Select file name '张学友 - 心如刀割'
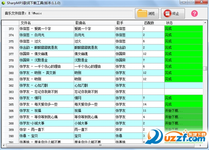Viewport: 209px width, 150px height. point(47,85)
